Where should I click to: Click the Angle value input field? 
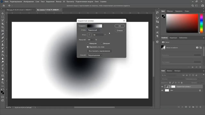point(98,35)
